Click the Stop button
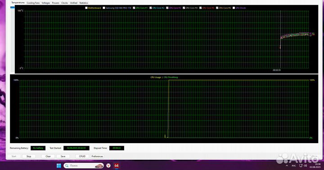324x170 pixels. coord(29,157)
